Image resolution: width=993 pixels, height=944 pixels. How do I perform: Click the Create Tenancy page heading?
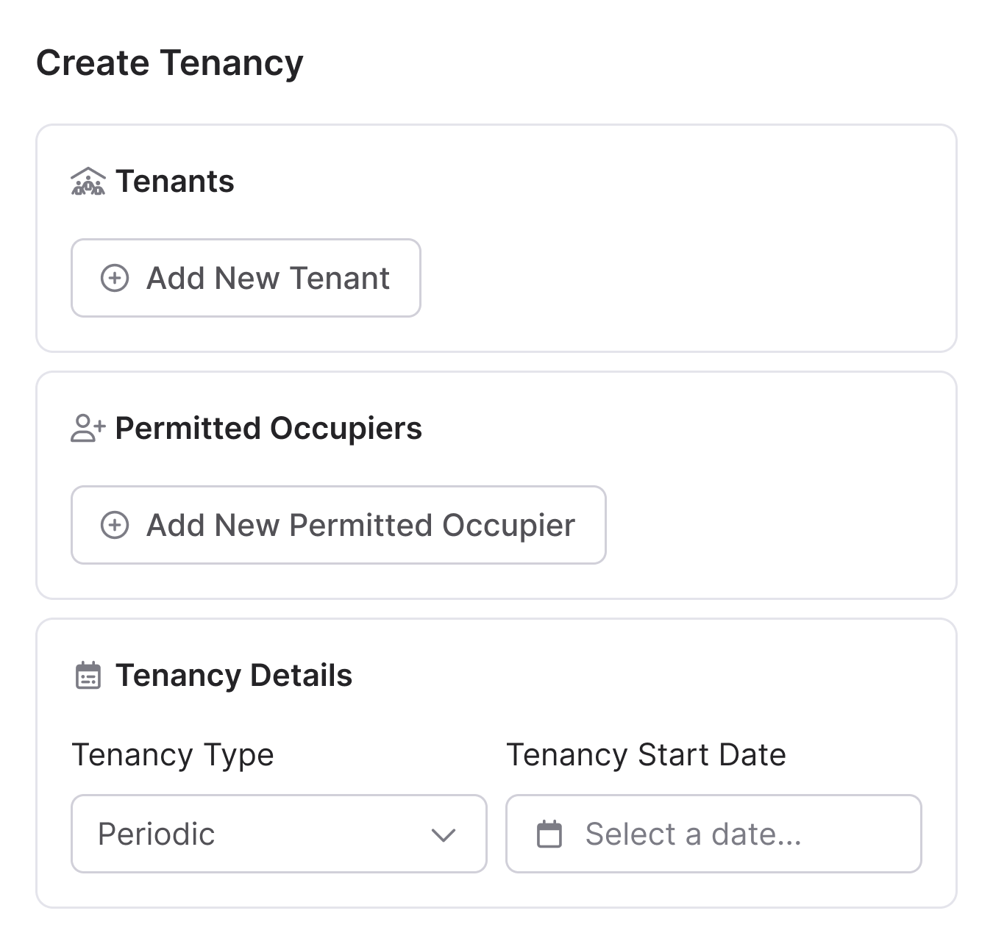[x=170, y=62]
